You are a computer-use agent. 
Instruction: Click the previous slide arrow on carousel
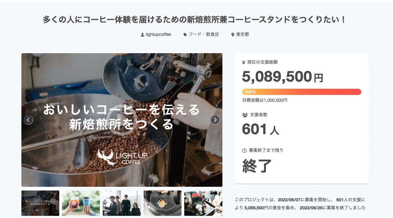[x=29, y=120]
